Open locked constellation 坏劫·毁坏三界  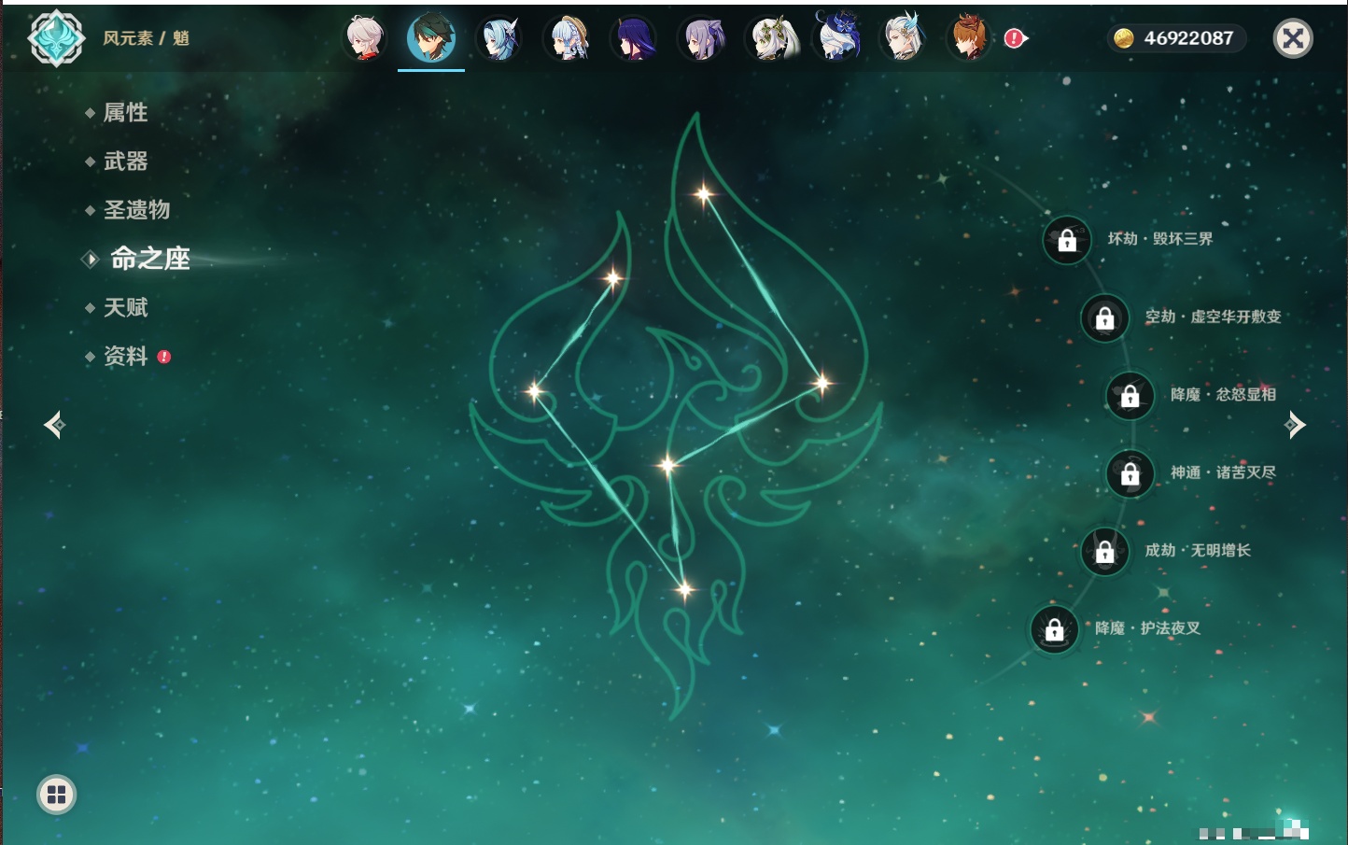[1067, 240]
